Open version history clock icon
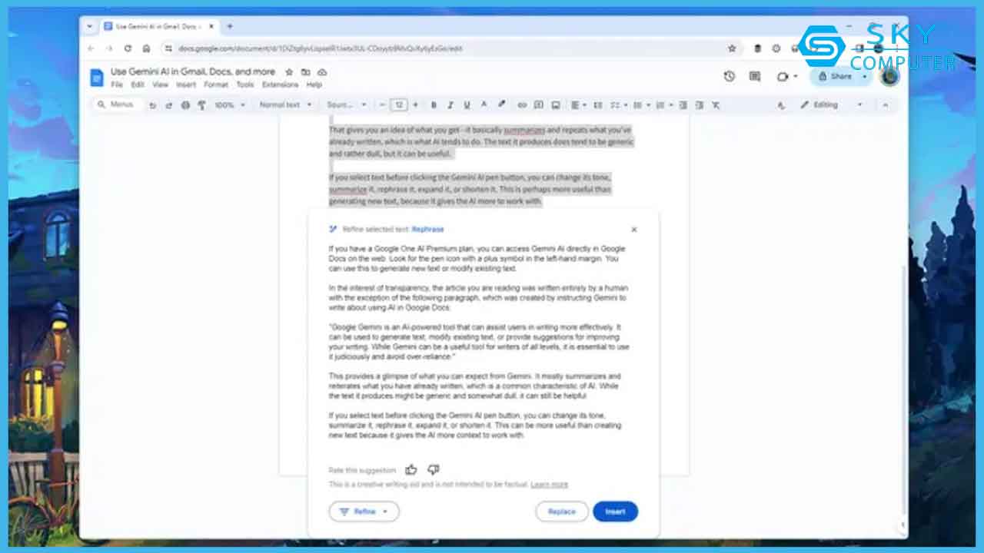Viewport: 984px width, 553px height. point(730,76)
